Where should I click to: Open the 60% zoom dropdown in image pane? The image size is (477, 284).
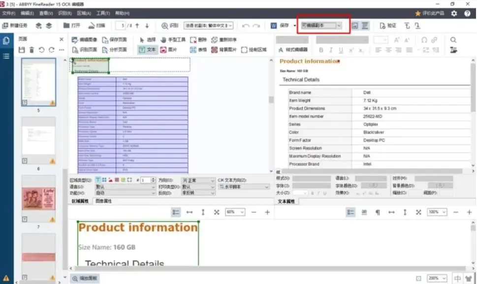235,212
